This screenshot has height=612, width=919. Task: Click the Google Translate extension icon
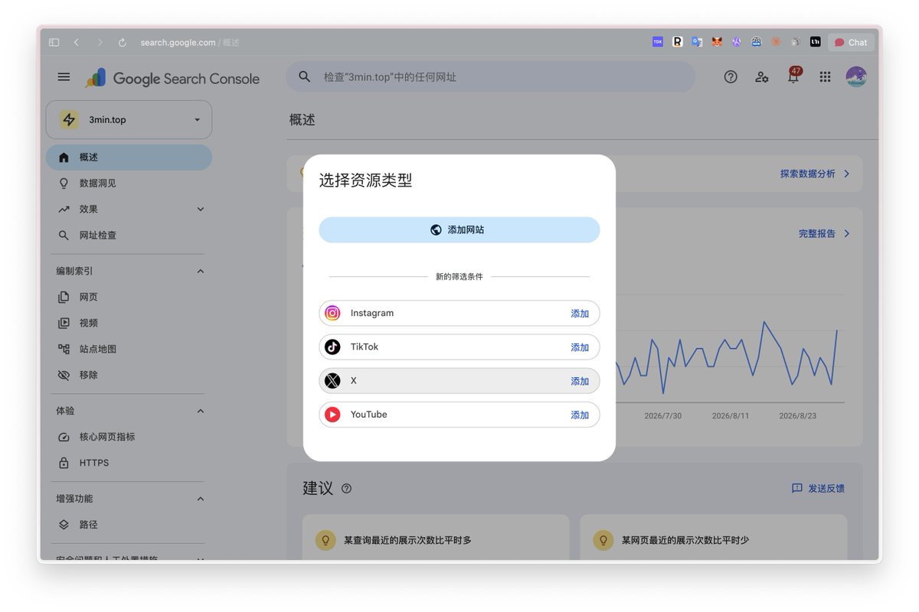point(697,42)
